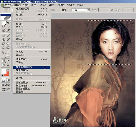Swap foreground and background colors arrows

click(8, 69)
